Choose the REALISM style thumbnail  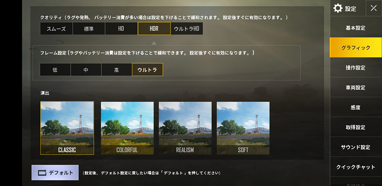pos(185,128)
